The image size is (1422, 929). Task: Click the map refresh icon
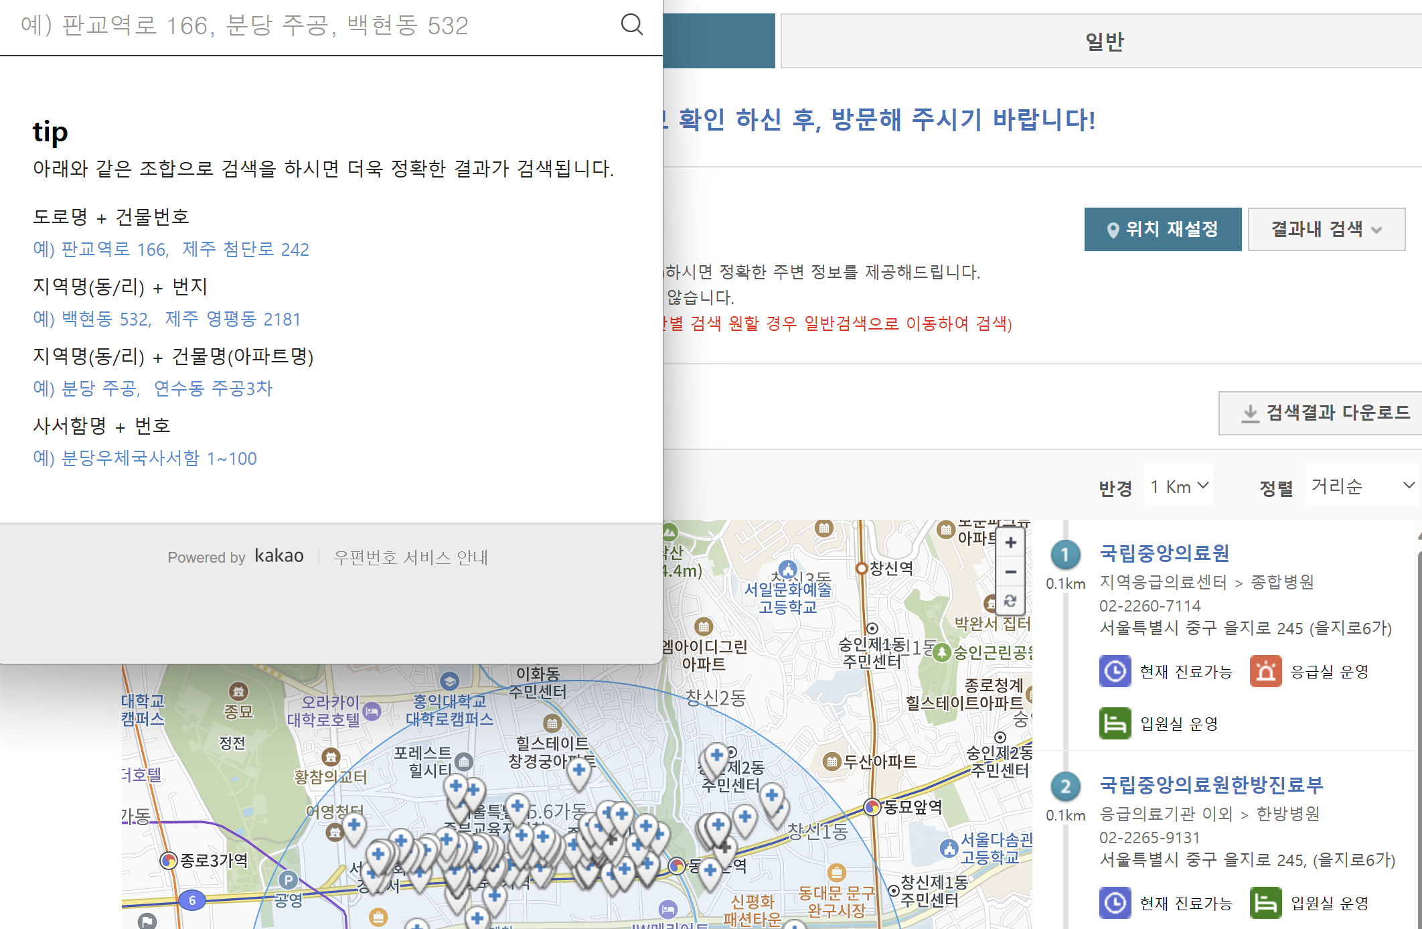pos(1010,601)
